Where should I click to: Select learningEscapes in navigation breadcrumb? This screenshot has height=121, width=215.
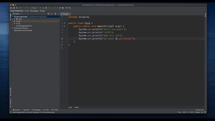click(17, 11)
